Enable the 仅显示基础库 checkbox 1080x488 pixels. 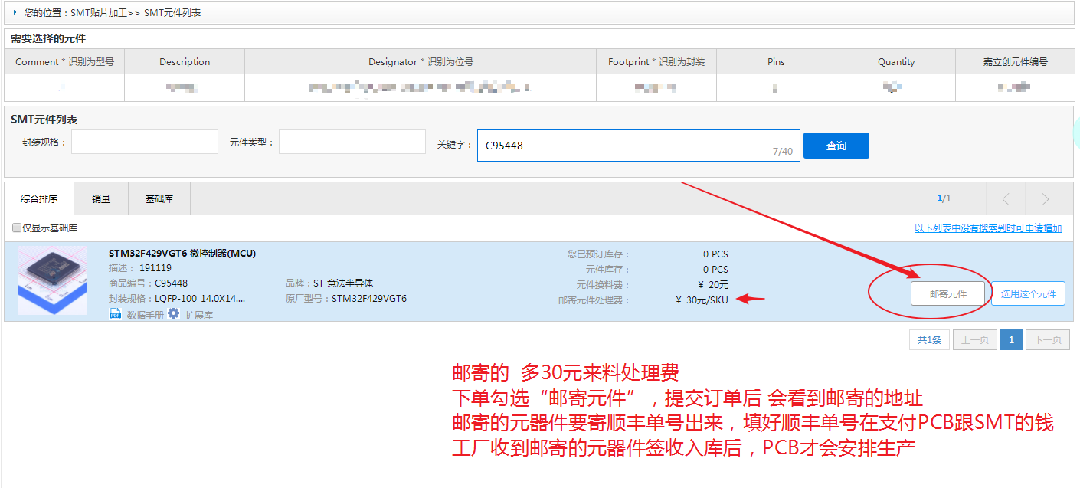pos(16,228)
